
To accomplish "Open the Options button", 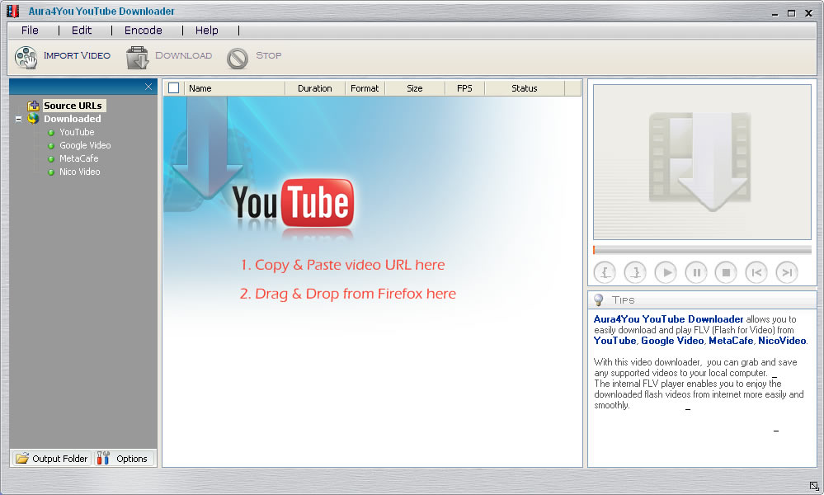I will (x=125, y=458).
